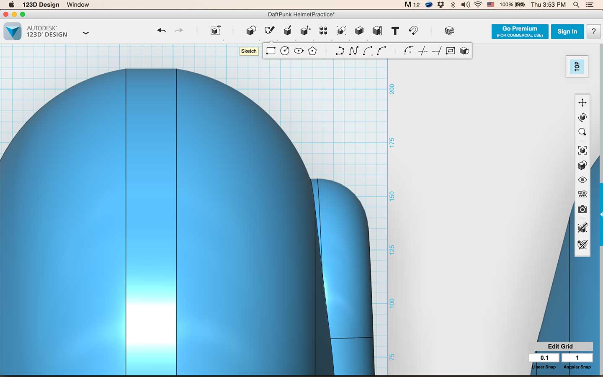
Task: Choose the Spline sketch tool
Action: pos(353,51)
